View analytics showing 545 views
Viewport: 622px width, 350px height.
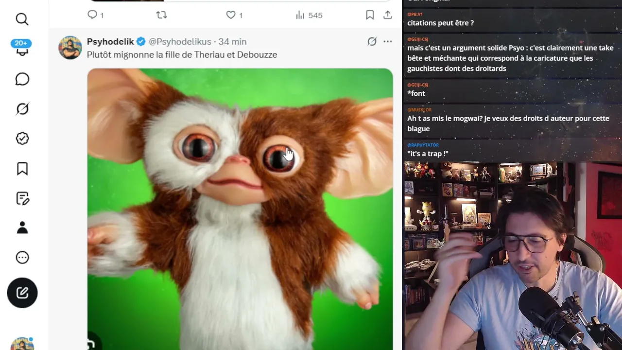[309, 15]
